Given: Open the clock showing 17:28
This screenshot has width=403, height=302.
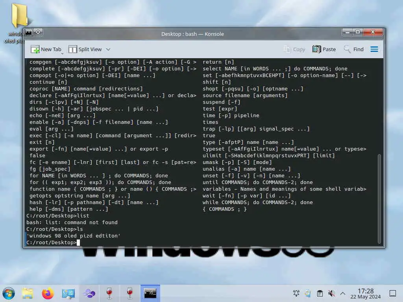Looking at the screenshot, I should pos(366,293).
